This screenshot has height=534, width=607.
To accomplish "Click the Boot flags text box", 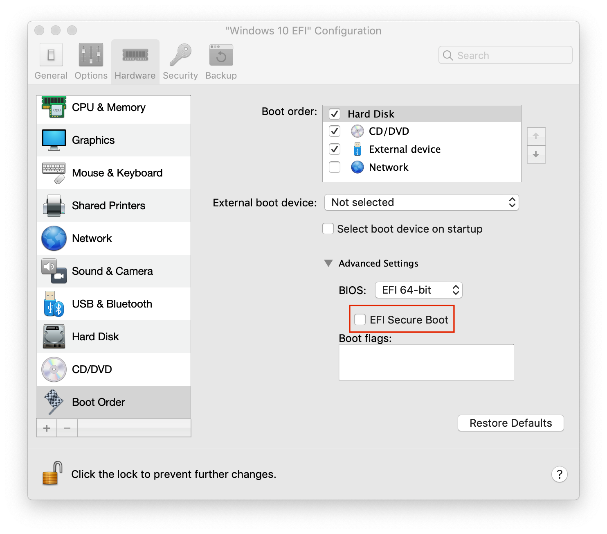I will click(426, 362).
